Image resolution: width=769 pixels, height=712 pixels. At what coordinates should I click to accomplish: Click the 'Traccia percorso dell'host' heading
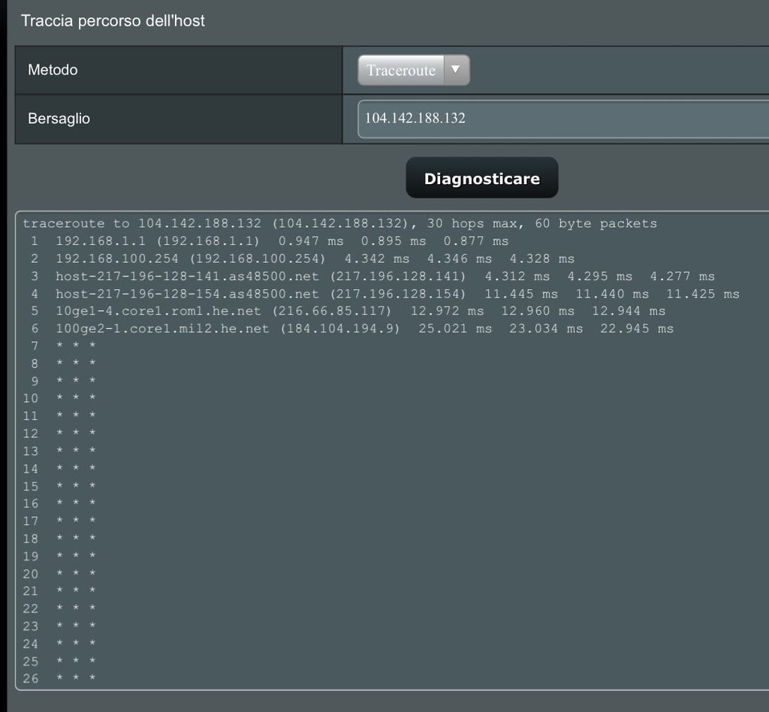pos(113,20)
